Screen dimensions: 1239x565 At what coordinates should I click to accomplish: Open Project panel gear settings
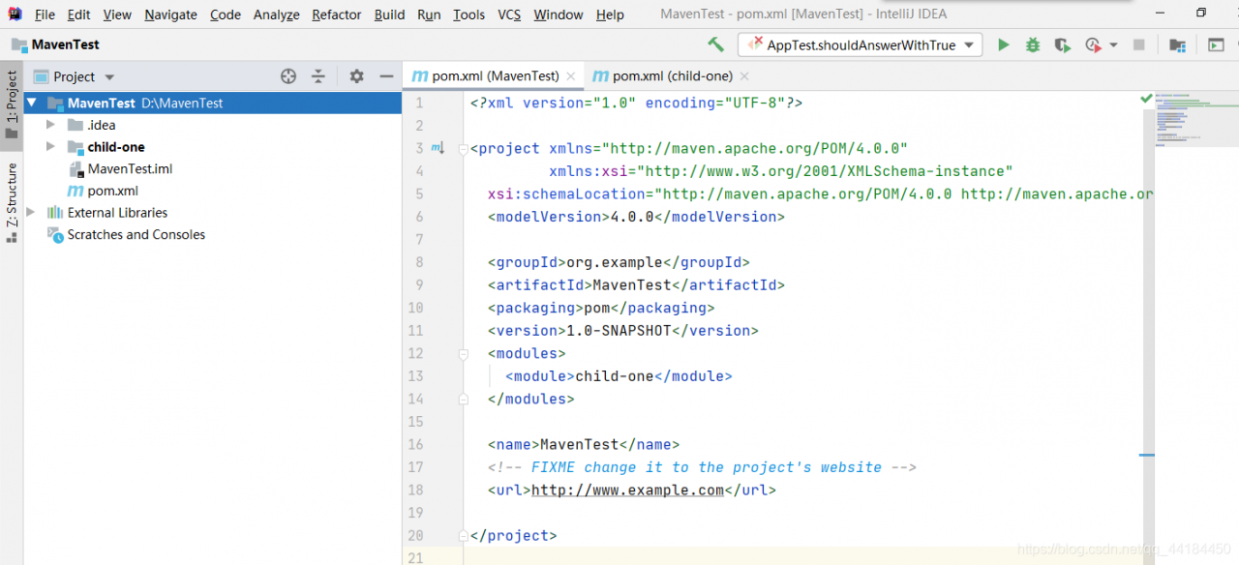coord(356,76)
